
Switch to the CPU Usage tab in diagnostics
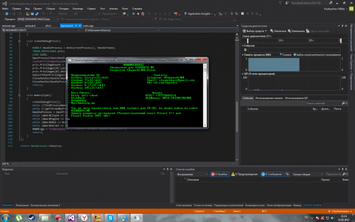(x=296, y=98)
